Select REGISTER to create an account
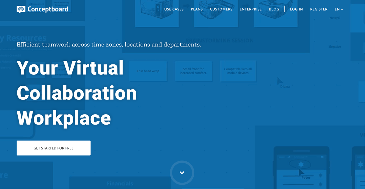The width and height of the screenshot is (365, 189). tap(318, 9)
